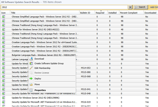This screenshot has width=158, height=107.
Task: Select Croatian Language Pack x64-based Systems row
Action: (45, 42)
